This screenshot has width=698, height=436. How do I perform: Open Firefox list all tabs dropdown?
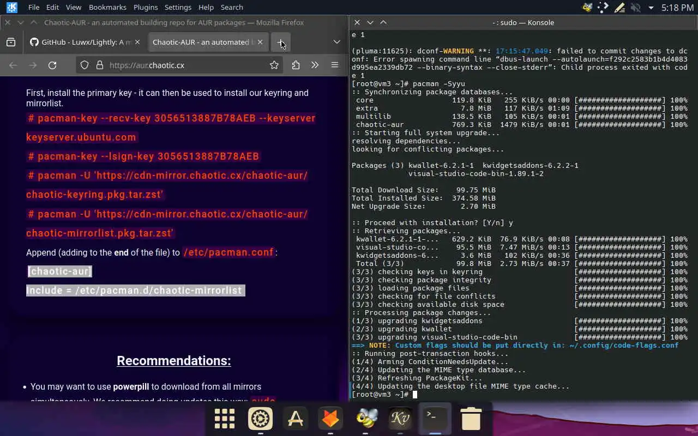point(337,42)
